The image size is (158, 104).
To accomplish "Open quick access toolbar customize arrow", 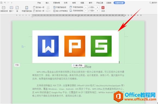I will point(12,3).
